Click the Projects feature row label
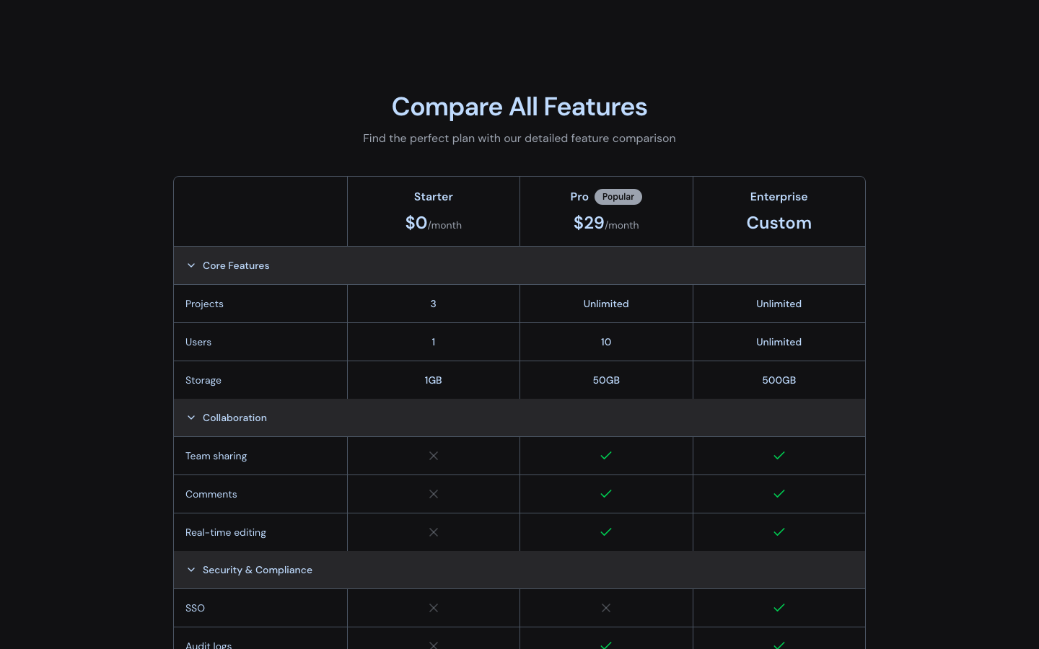This screenshot has width=1039, height=649. 204,304
